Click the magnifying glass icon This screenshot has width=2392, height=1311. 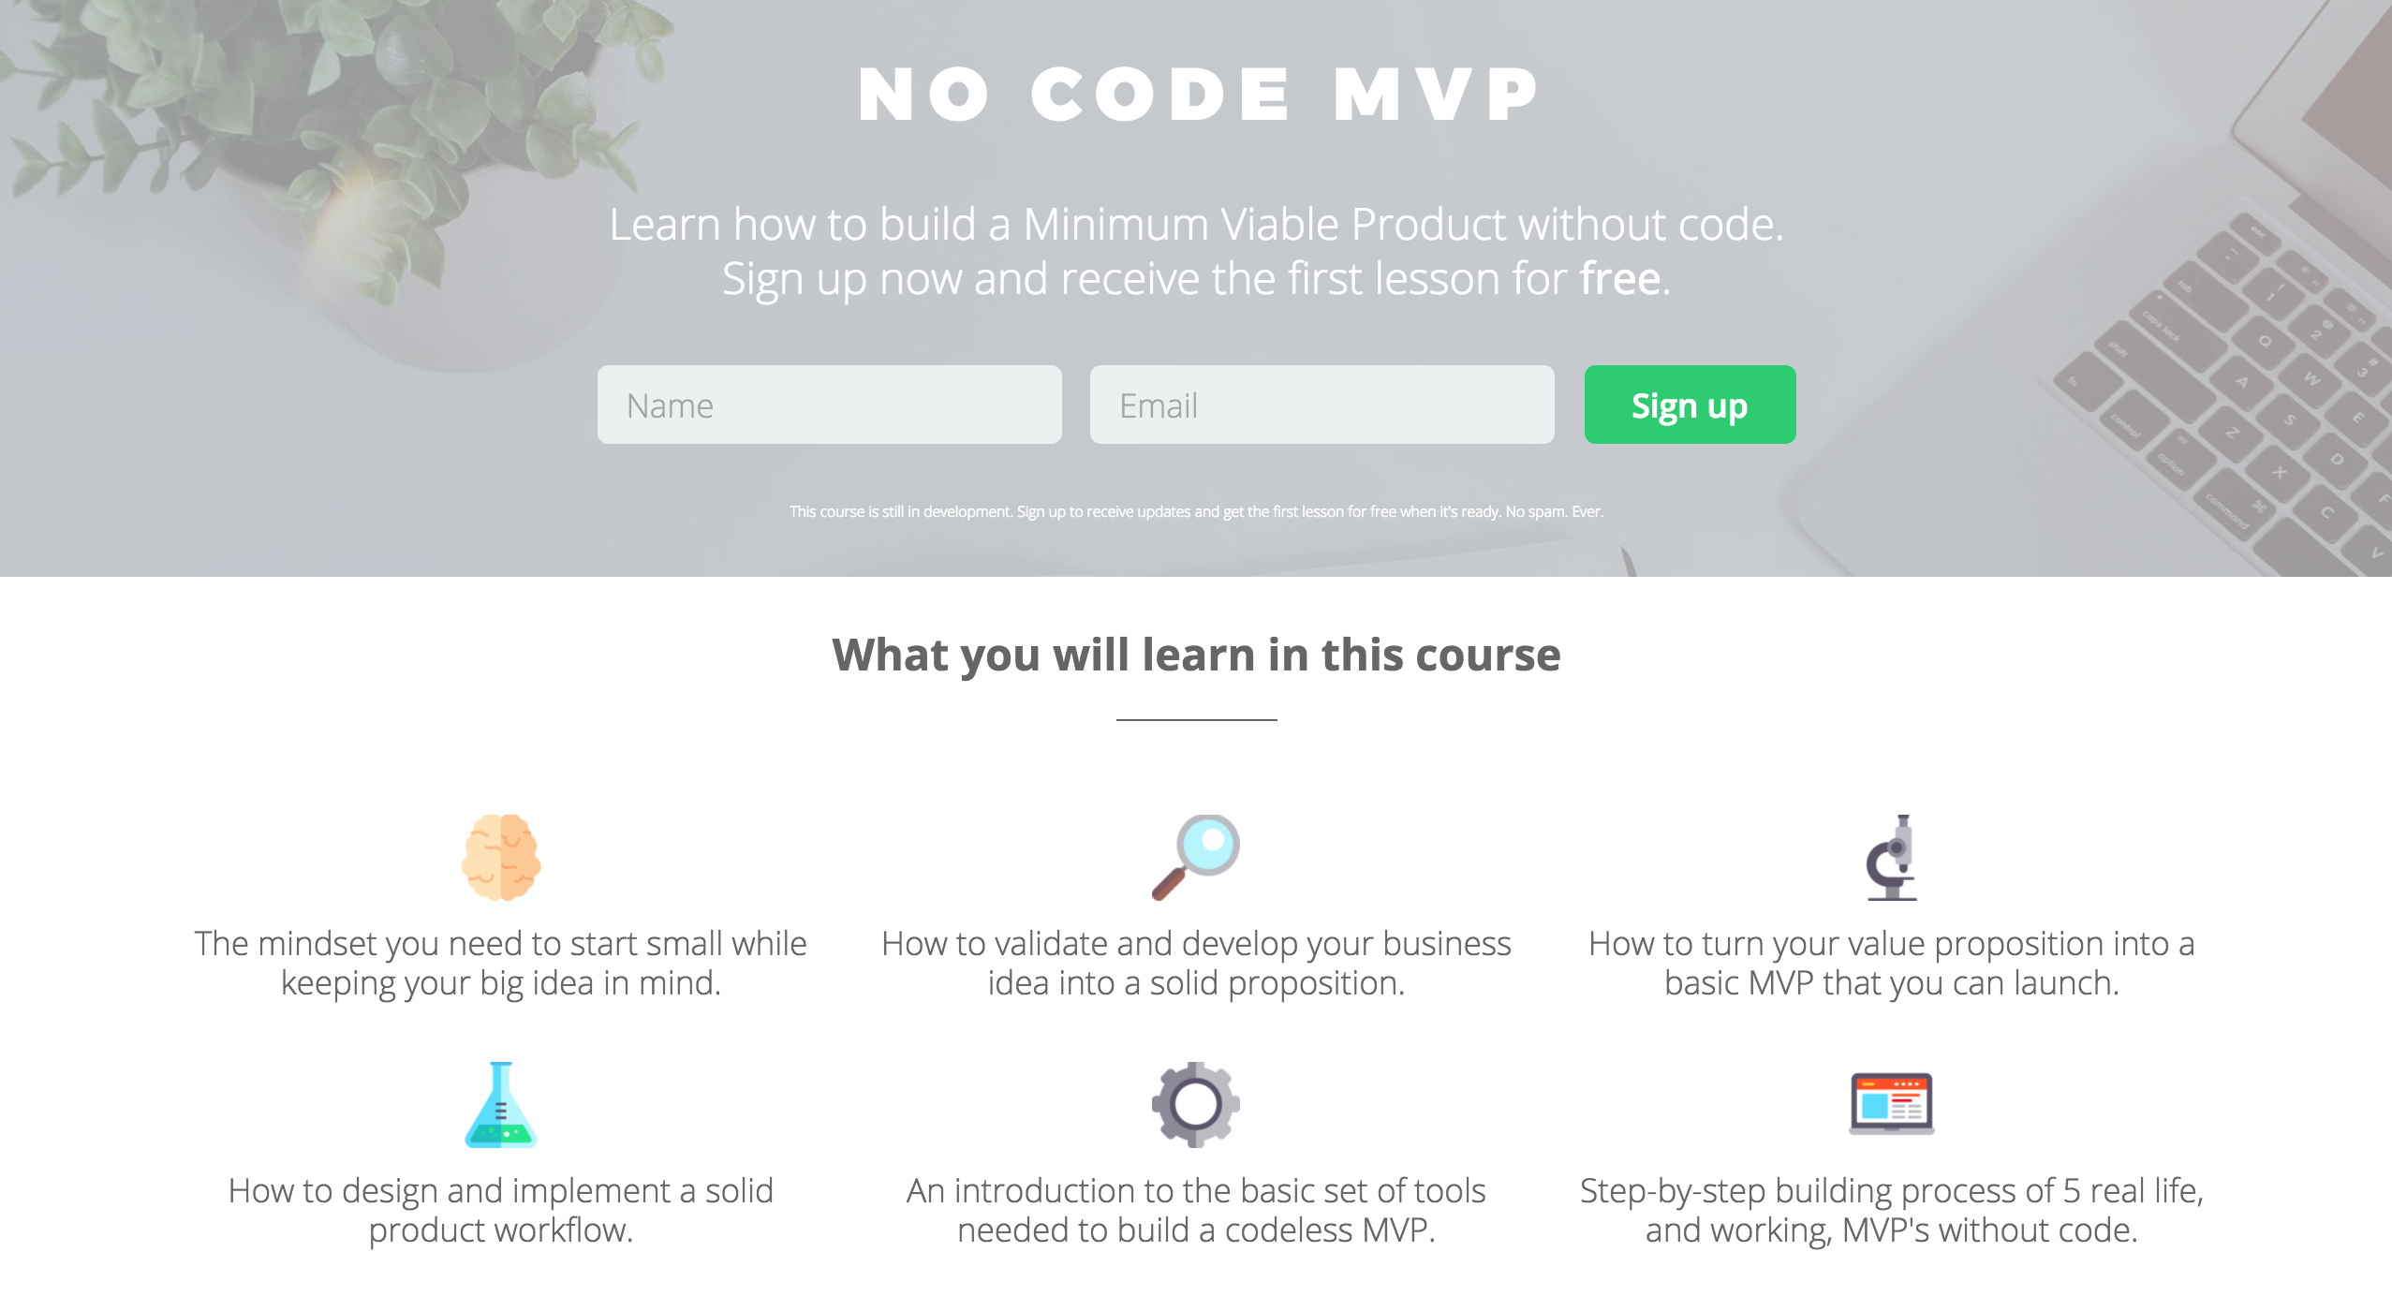1196,857
